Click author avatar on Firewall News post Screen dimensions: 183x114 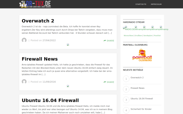pos(24,82)
